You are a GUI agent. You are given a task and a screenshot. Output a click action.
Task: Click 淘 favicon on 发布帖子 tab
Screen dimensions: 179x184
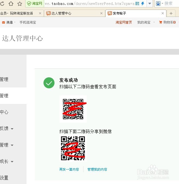tap(109, 13)
